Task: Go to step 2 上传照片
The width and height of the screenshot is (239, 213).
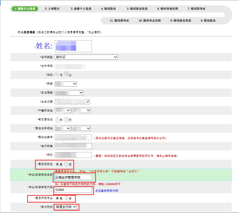Action: [x=52, y=9]
